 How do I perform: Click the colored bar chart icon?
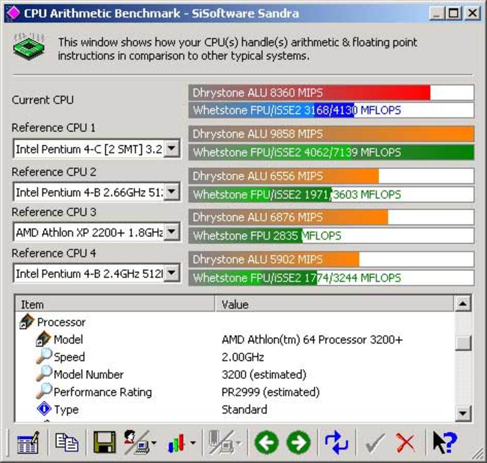[176, 443]
